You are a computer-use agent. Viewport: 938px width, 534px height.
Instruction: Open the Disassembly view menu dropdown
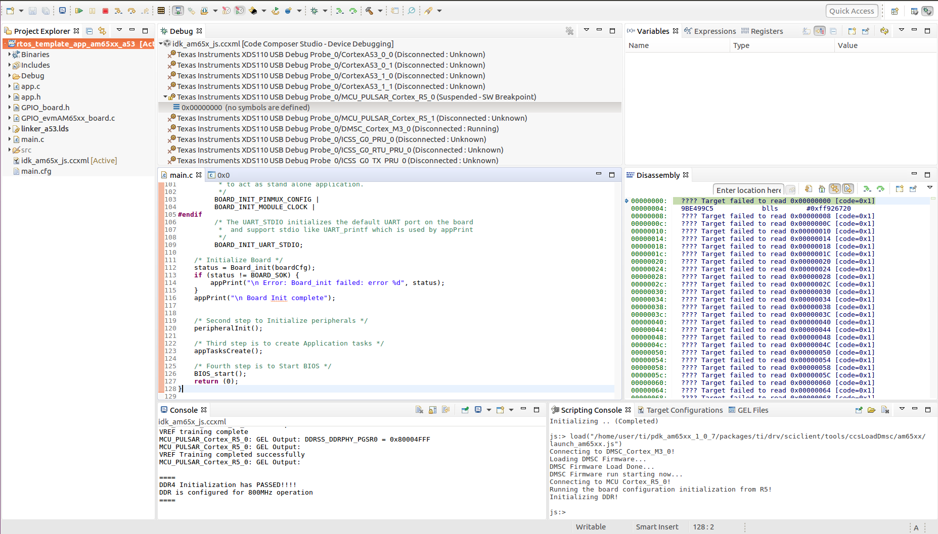[x=929, y=188]
